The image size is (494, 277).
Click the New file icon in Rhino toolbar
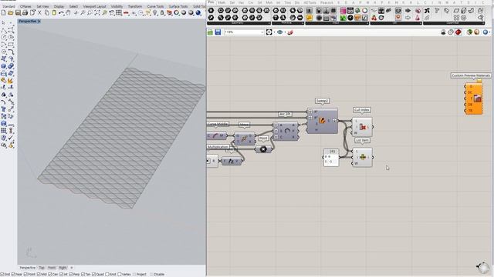(3, 12)
